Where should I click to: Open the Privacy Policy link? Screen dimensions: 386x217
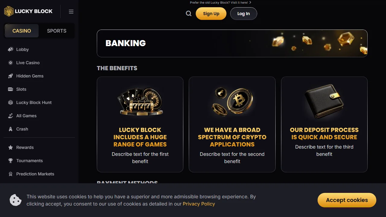pyautogui.click(x=199, y=204)
